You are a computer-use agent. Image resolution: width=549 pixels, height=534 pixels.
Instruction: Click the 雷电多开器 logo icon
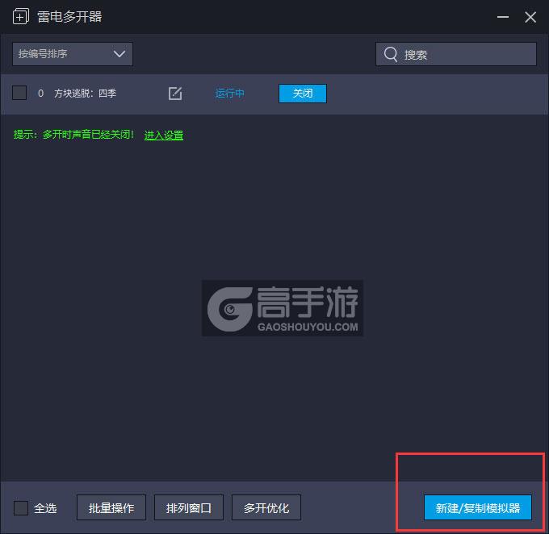point(21,16)
